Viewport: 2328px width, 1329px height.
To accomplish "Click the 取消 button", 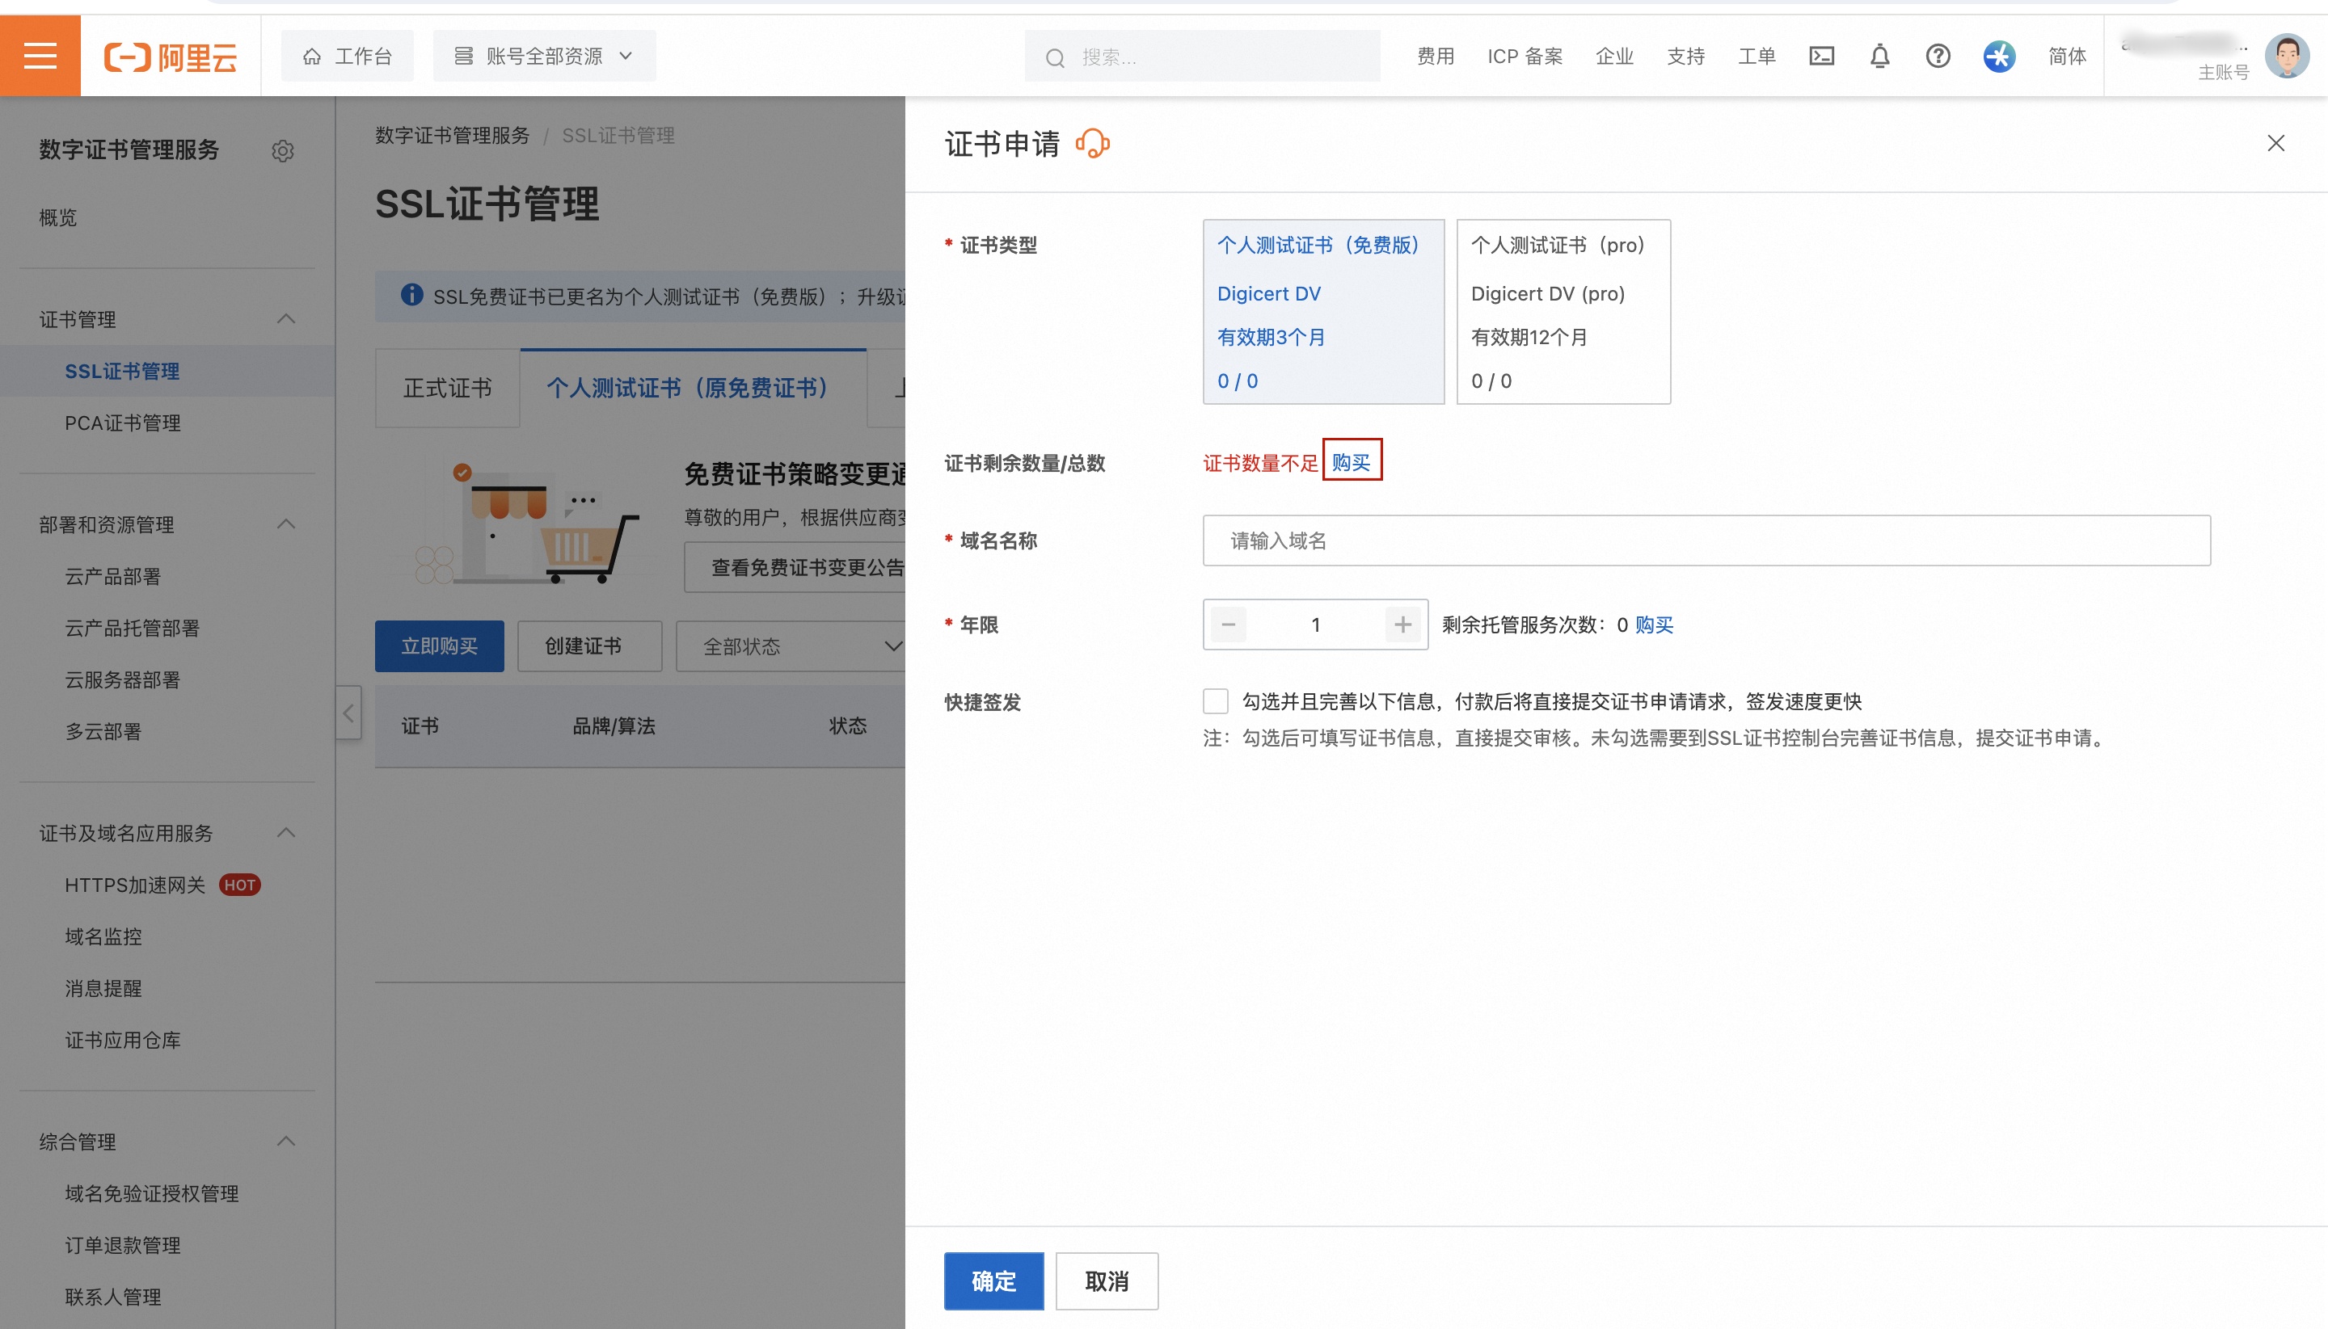I will pyautogui.click(x=1107, y=1281).
